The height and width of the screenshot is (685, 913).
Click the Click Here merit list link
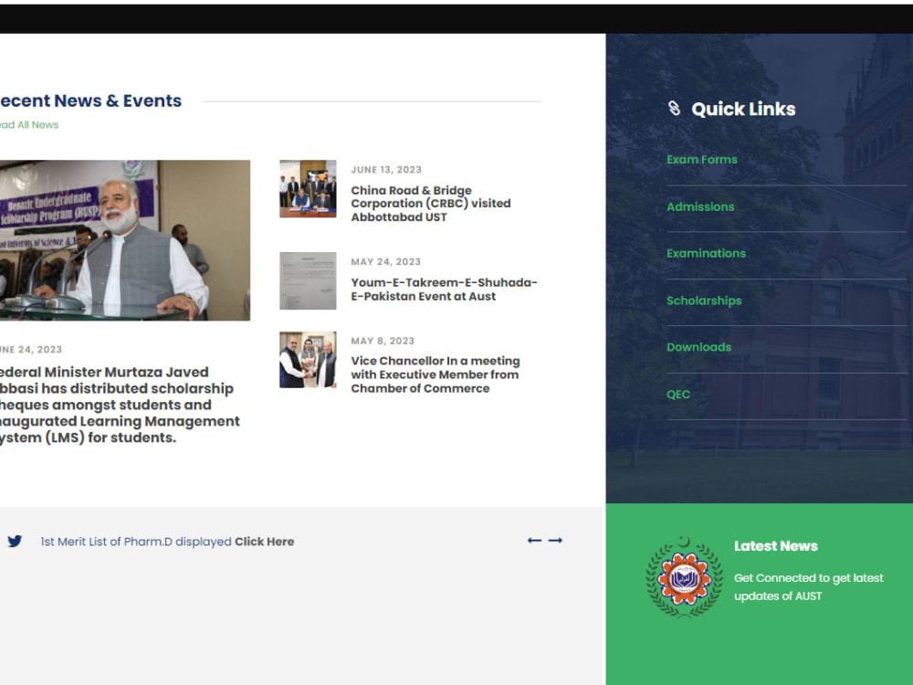(x=265, y=542)
